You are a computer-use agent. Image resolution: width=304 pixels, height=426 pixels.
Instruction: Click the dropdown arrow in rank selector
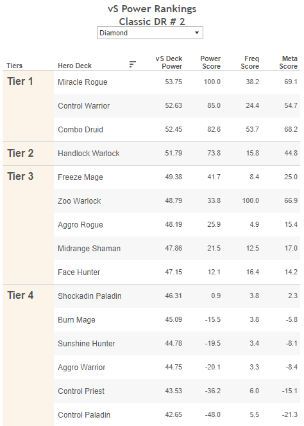point(197,33)
